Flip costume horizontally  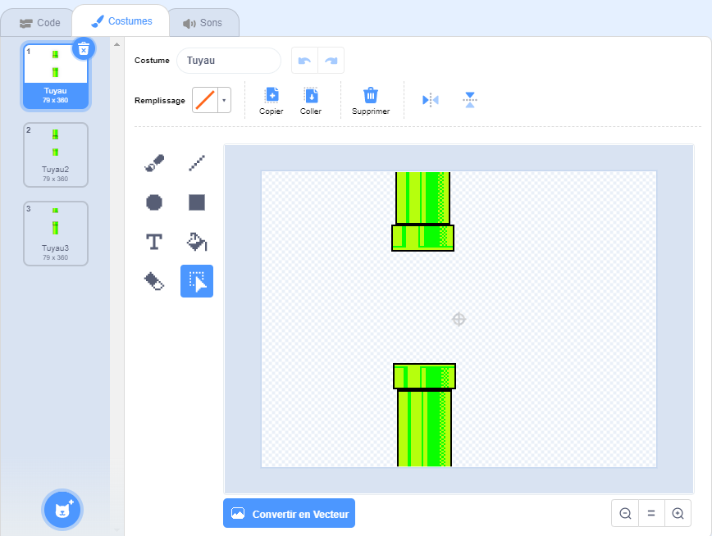tap(431, 100)
